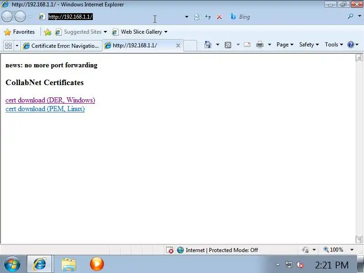Click the Quick Tabs grid icon
This screenshot has width=364, height=273.
point(8,45)
